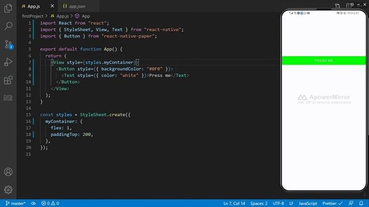Click the master branch indicator in status bar
The height and width of the screenshot is (207, 369).
16,203
